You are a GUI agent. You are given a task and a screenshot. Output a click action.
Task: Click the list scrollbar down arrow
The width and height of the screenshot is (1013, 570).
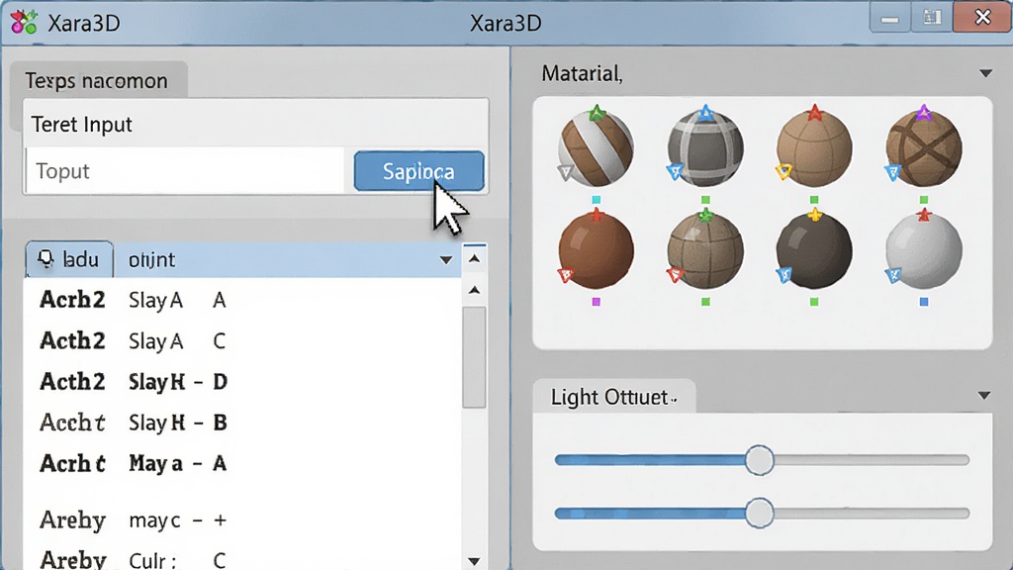[474, 561]
